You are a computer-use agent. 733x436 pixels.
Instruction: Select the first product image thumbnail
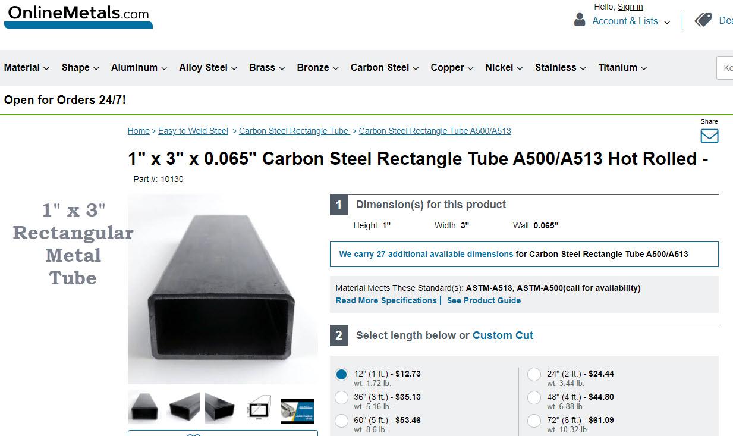click(x=144, y=407)
